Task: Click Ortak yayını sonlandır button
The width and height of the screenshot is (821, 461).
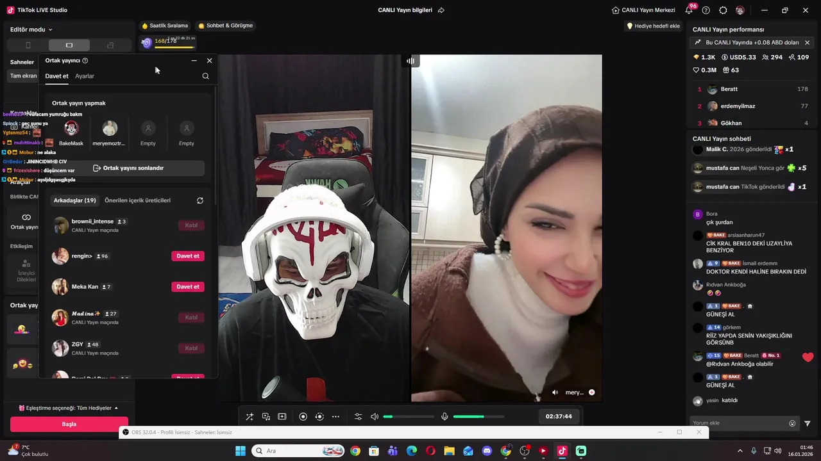Action: tap(128, 168)
